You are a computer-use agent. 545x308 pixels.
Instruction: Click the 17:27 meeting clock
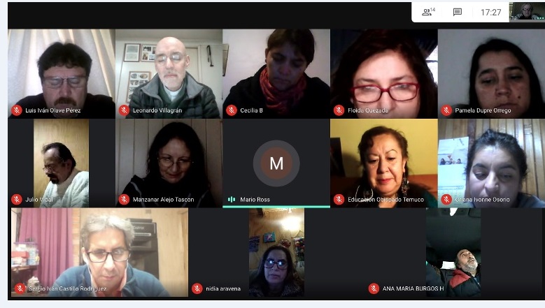[x=490, y=12]
